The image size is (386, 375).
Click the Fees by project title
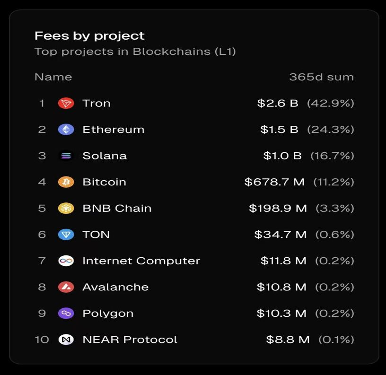(89, 36)
